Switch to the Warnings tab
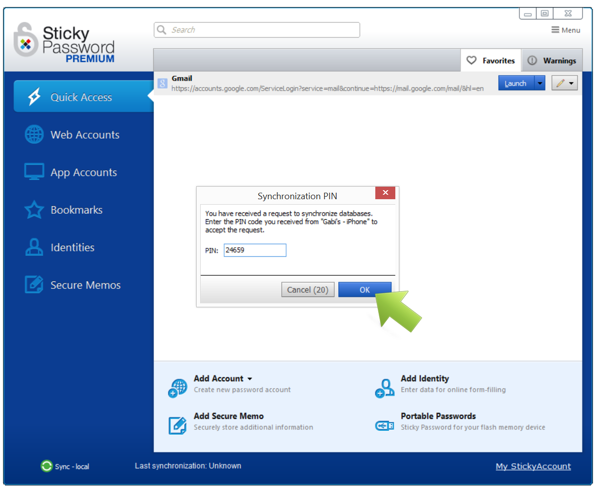 click(x=552, y=61)
